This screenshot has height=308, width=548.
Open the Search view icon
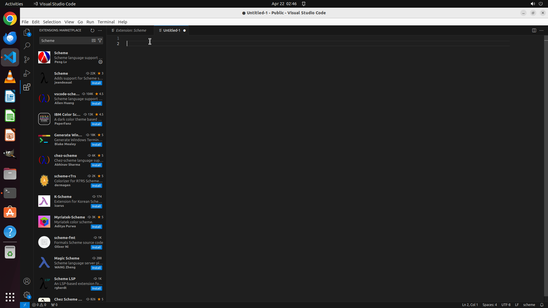coord(27,46)
